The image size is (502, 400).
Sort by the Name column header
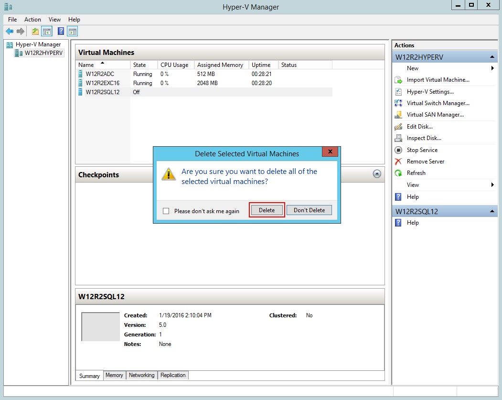pos(103,65)
